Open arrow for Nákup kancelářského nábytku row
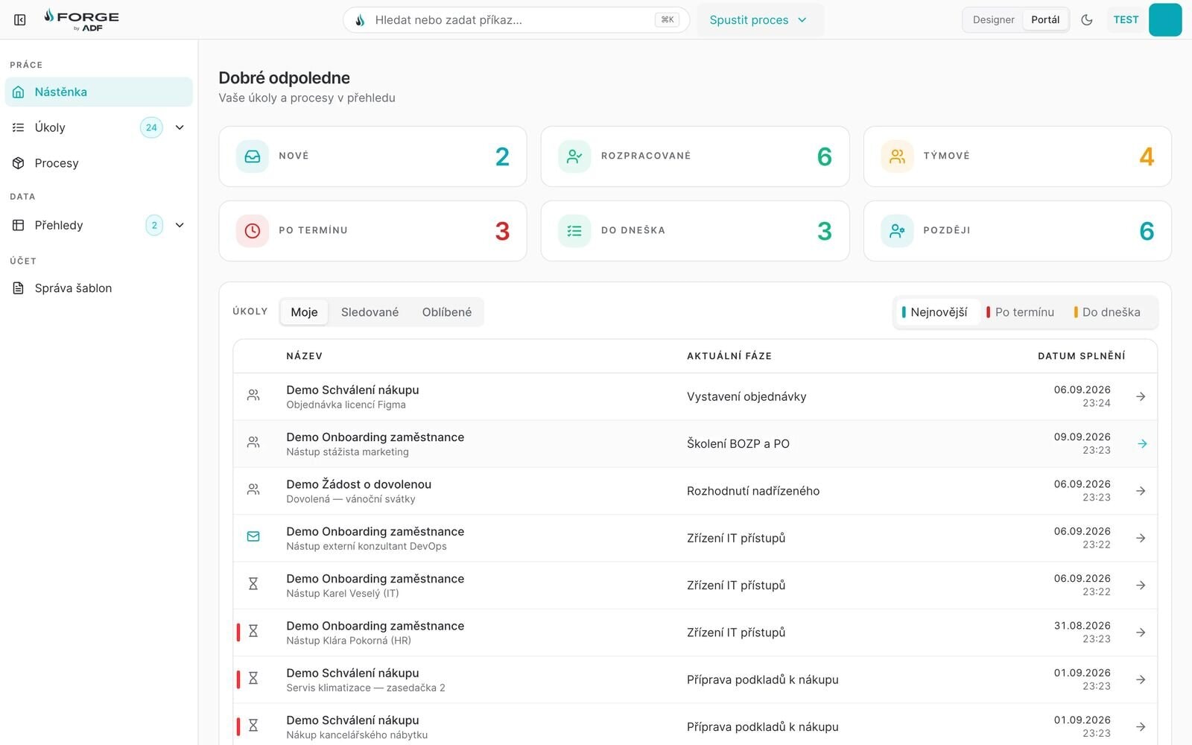Viewport: 1192px width, 745px height. click(1141, 727)
